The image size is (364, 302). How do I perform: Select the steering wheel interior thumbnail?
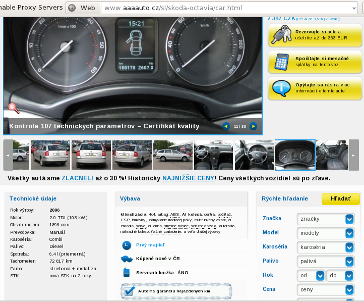[254, 155]
